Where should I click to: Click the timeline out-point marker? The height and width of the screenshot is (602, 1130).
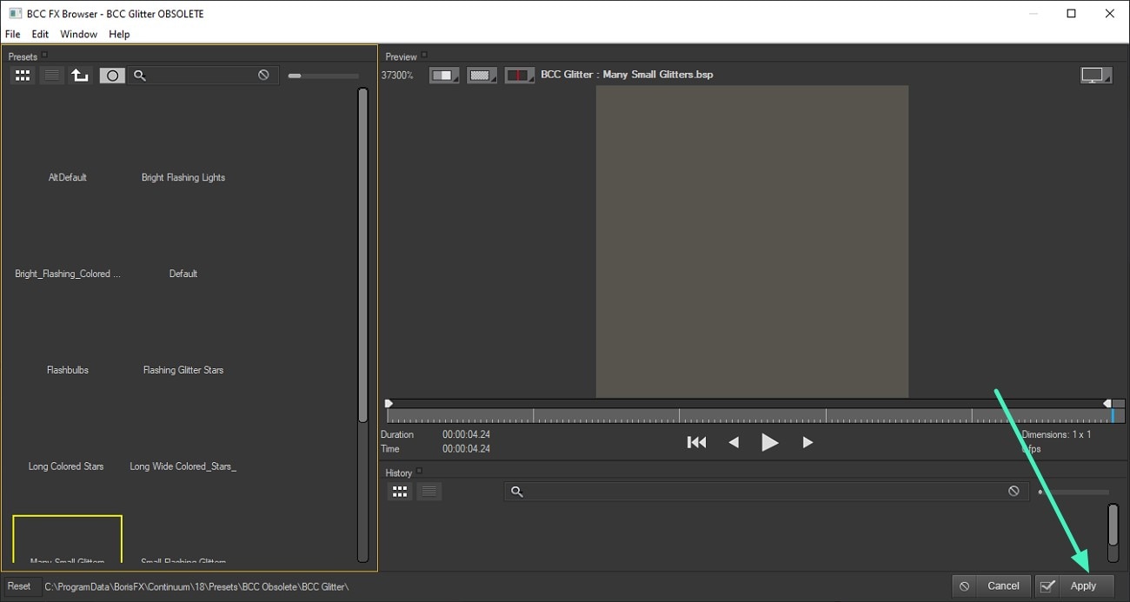1107,403
